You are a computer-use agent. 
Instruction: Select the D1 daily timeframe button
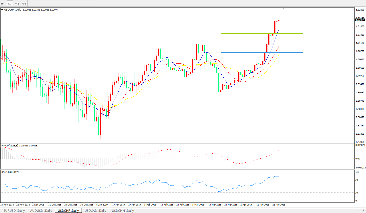tap(10, 4)
